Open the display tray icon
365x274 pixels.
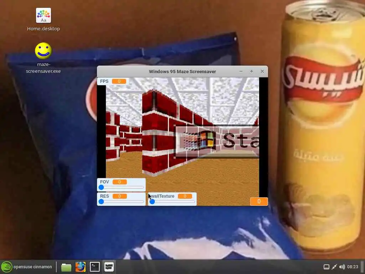pos(327,267)
